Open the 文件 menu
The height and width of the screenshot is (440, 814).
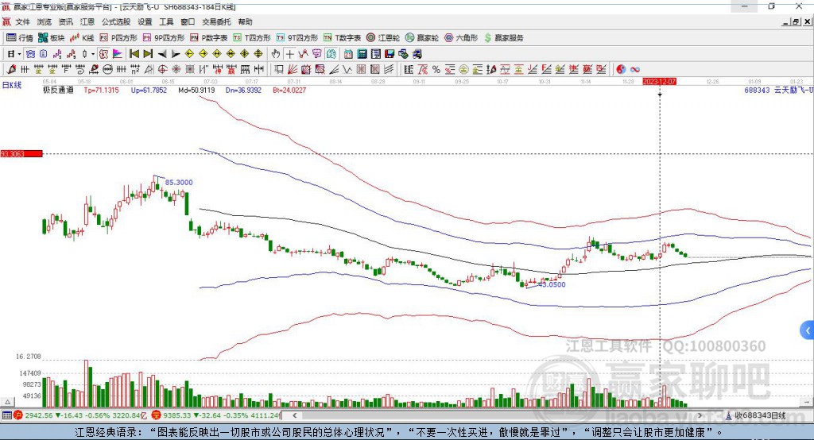[x=22, y=21]
